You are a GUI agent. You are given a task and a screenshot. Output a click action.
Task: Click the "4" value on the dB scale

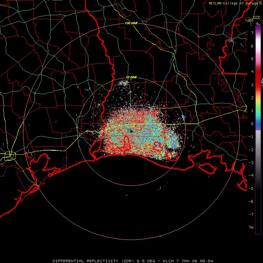(x=252, y=72)
